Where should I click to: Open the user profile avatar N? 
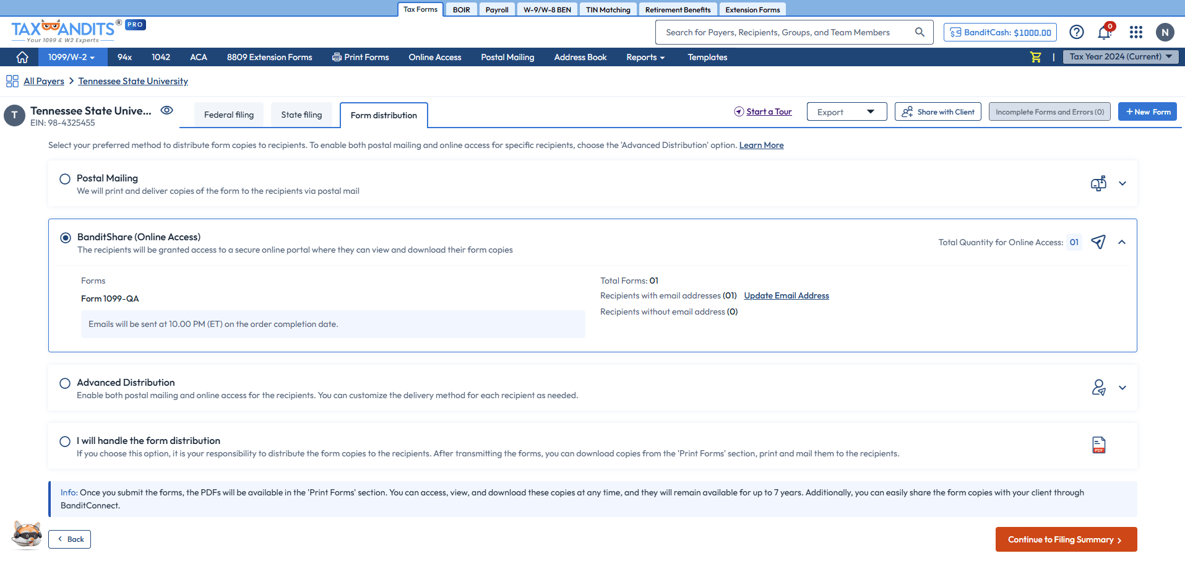pos(1165,32)
